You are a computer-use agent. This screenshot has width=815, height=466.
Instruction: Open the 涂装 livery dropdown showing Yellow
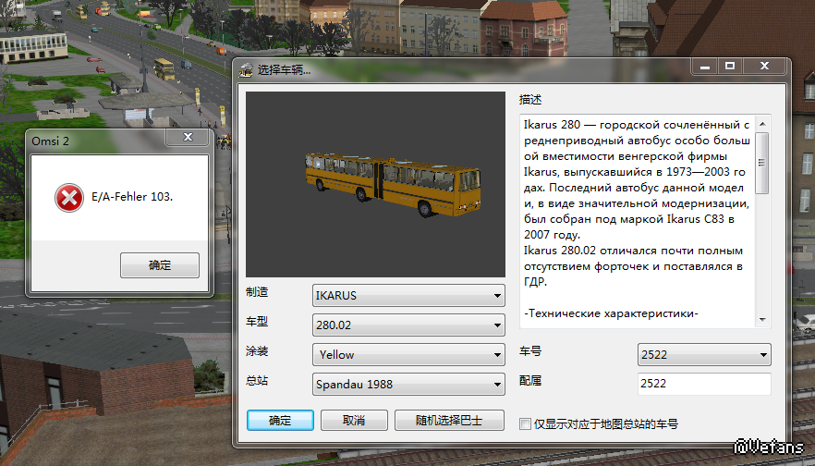pyautogui.click(x=408, y=355)
